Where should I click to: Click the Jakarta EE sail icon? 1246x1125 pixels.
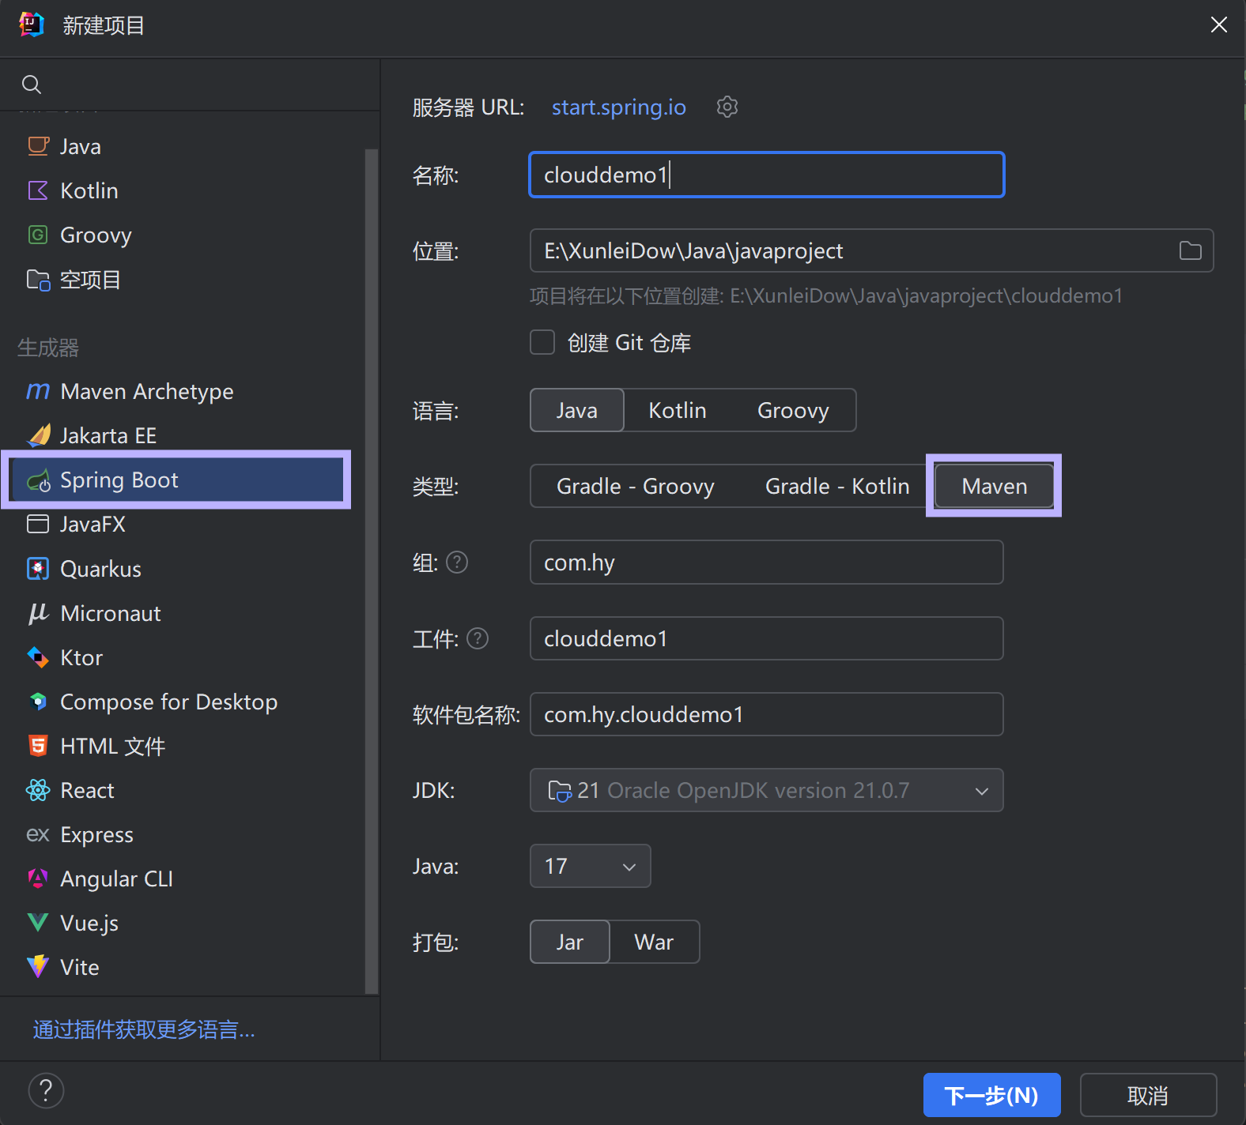[39, 435]
